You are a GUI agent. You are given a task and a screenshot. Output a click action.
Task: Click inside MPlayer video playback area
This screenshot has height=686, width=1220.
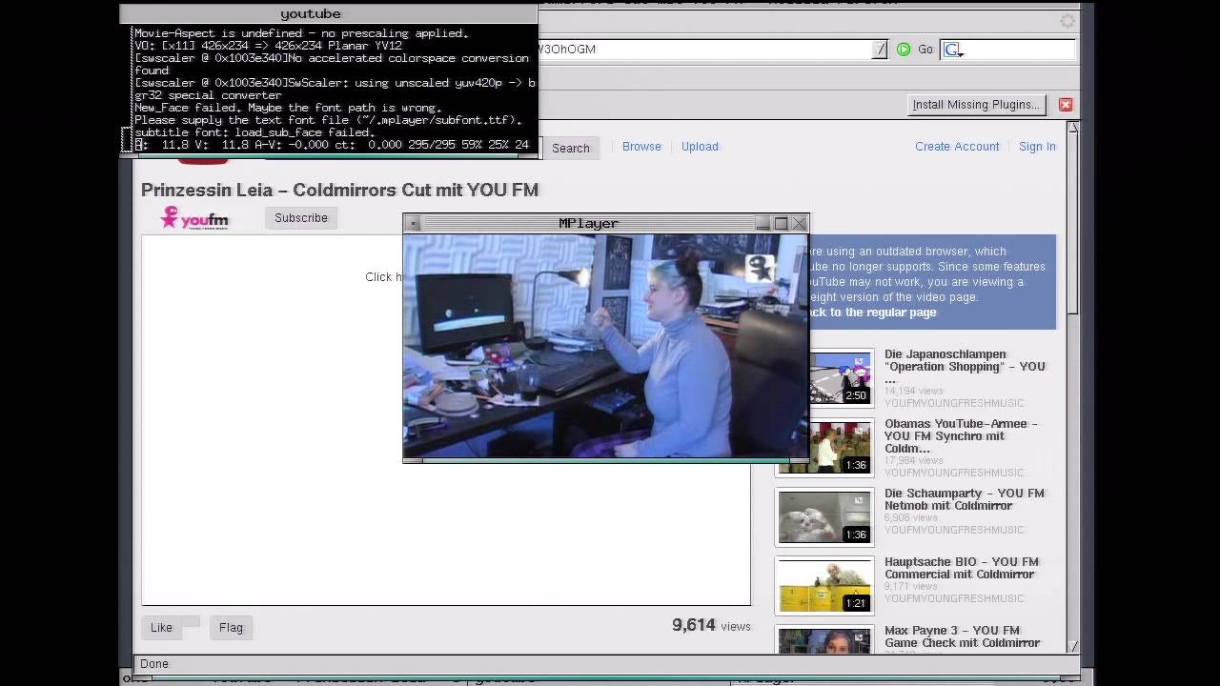[x=605, y=345]
